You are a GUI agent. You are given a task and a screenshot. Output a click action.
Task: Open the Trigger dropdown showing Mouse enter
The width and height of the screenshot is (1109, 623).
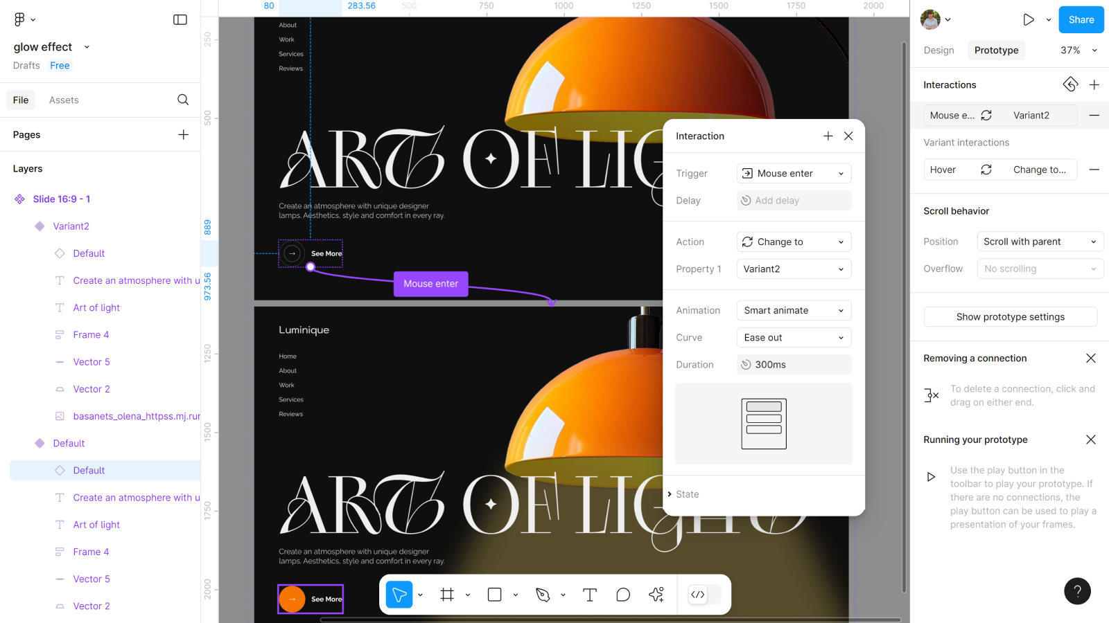(794, 174)
